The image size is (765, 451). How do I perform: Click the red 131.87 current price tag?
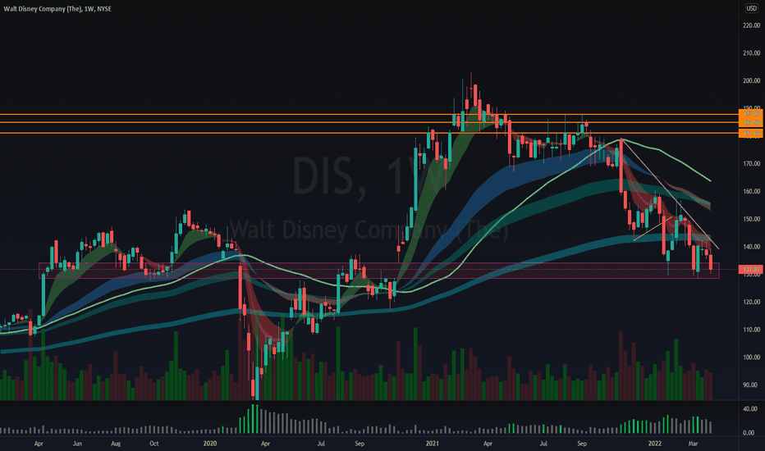coord(751,269)
